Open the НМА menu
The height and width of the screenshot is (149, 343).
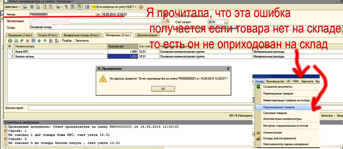pyautogui.click(x=296, y=81)
